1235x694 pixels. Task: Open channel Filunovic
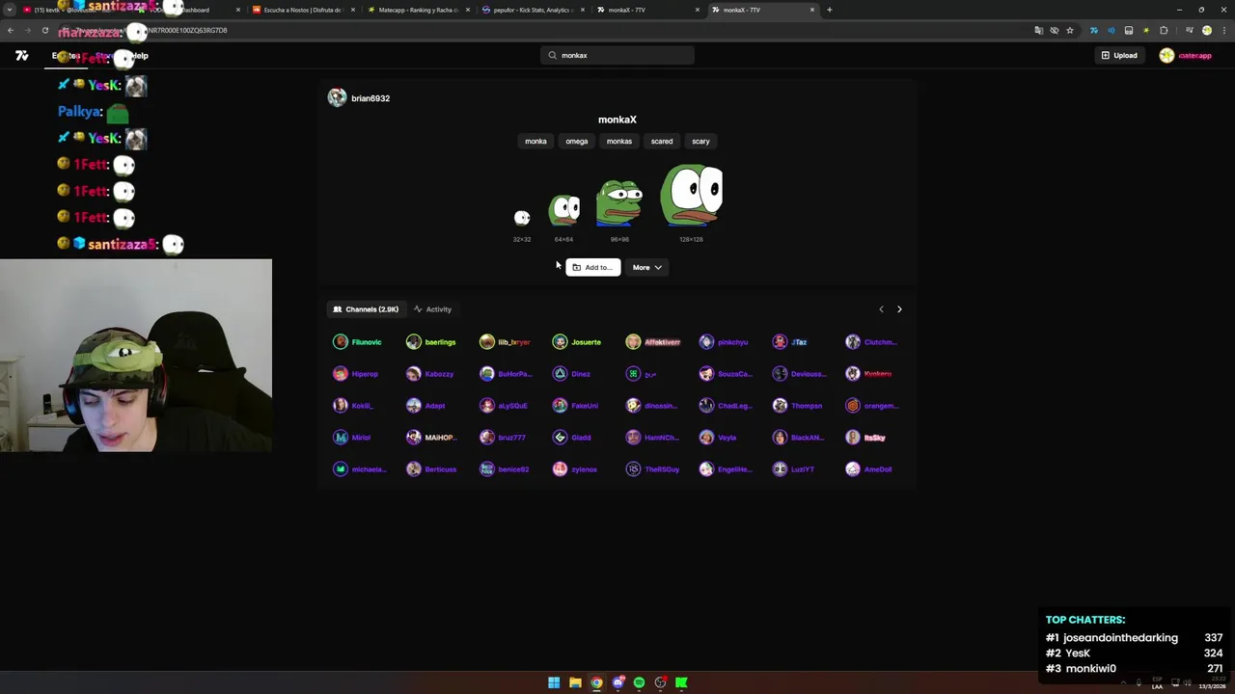pos(357,342)
